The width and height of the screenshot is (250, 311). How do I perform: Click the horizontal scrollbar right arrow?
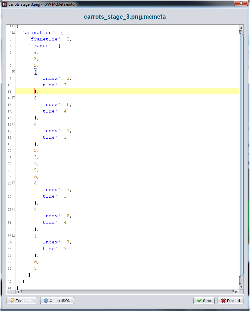(x=236, y=292)
